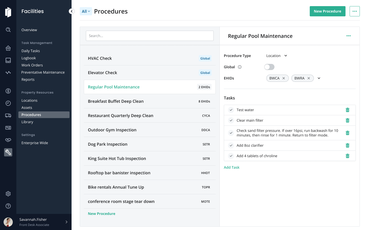This screenshot has width=368, height=230.
Task: Remove the BWCA EHID tag
Action: click(x=284, y=78)
